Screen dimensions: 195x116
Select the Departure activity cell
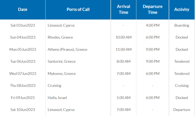[182, 110]
